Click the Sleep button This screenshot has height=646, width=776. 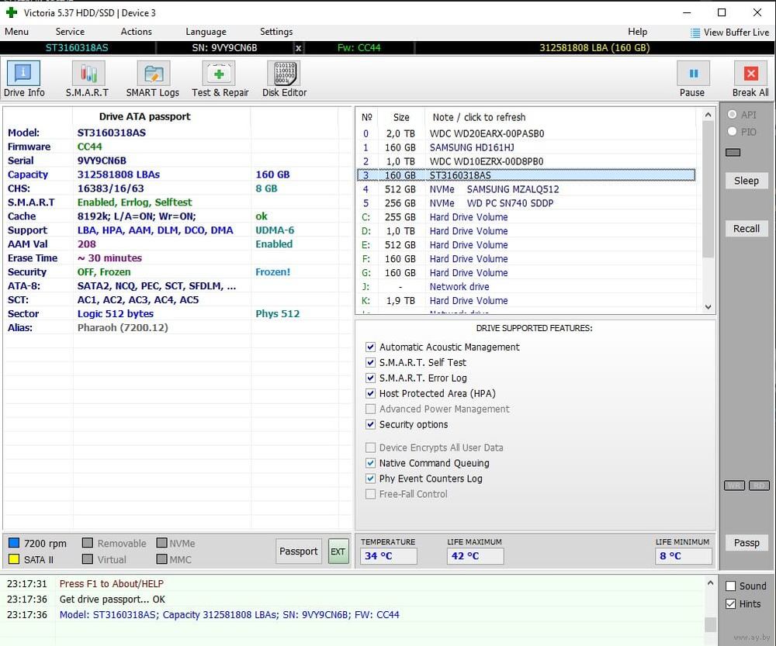[x=747, y=181]
